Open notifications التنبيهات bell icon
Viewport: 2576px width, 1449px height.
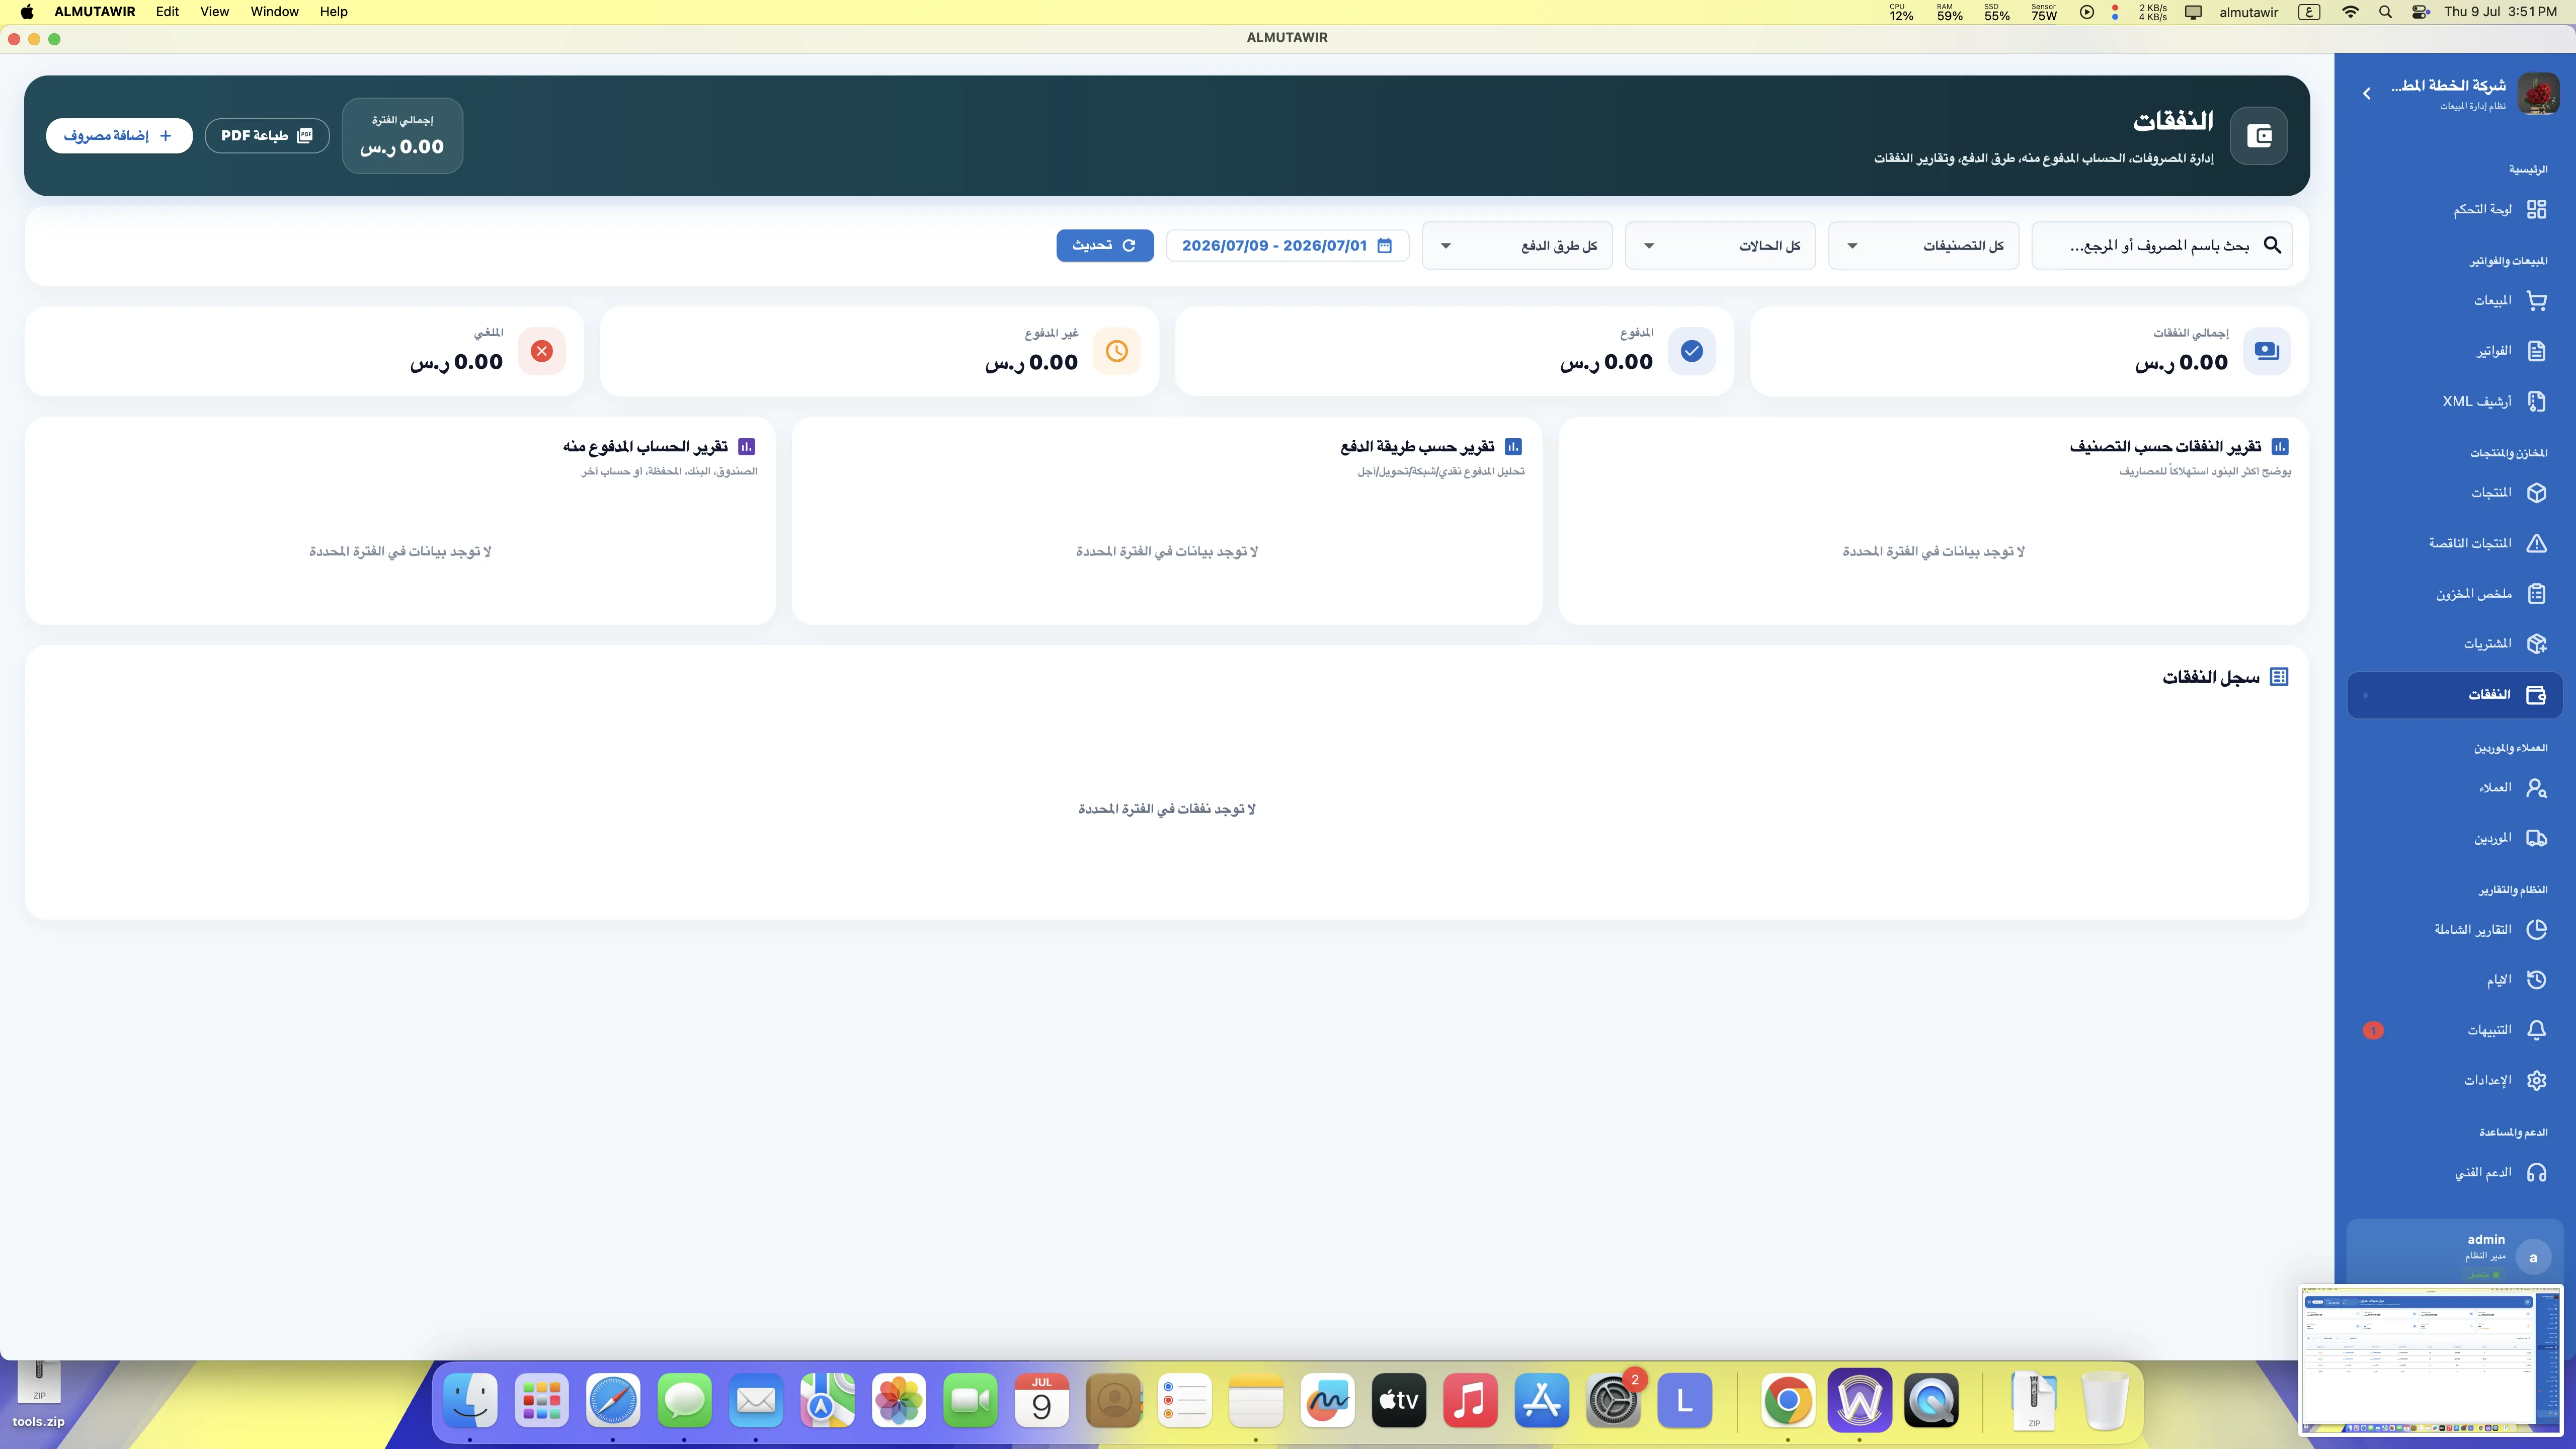[2536, 1030]
